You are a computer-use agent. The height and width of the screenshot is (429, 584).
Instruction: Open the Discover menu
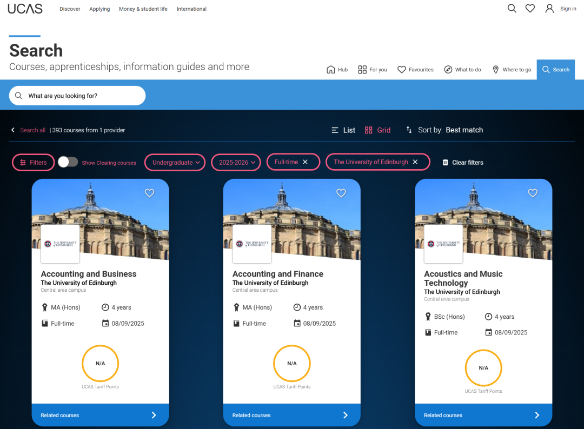pos(70,9)
